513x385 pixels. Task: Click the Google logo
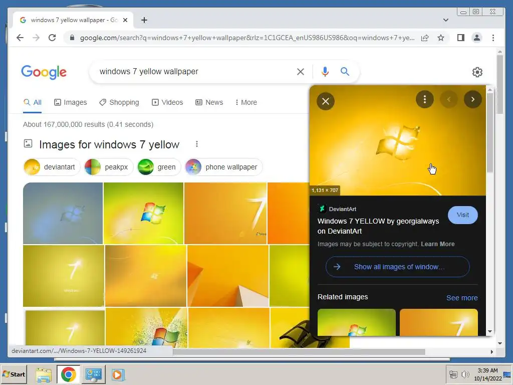pyautogui.click(x=44, y=72)
